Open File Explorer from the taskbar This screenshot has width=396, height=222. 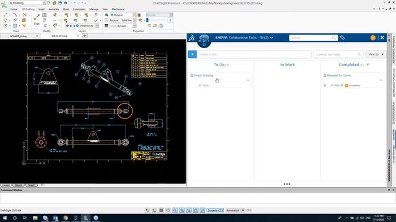click(x=35, y=218)
